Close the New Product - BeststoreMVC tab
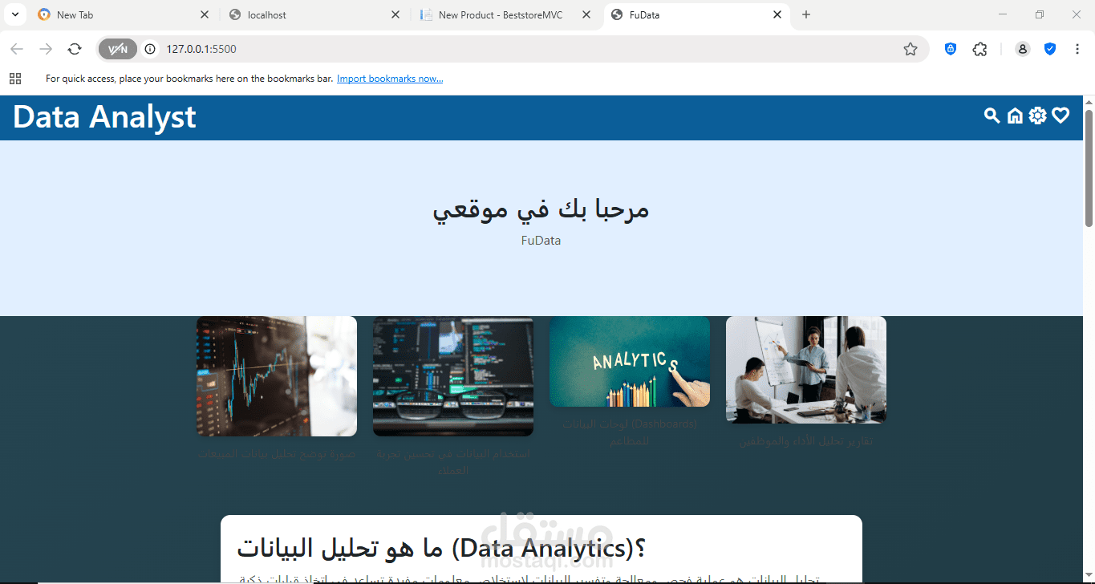Viewport: 1095px width, 584px height. [586, 14]
